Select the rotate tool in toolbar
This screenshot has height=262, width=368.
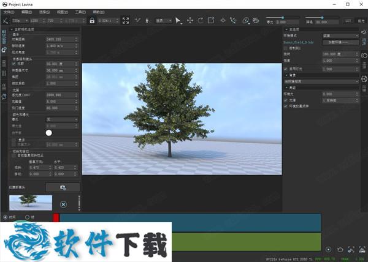click(201, 20)
